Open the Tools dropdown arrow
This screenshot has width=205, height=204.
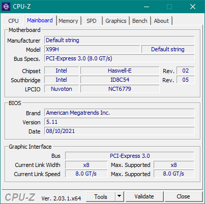click(120, 196)
